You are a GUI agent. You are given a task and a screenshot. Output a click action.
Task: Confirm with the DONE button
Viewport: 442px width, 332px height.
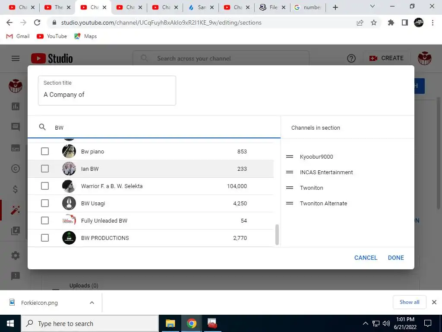[x=396, y=258]
